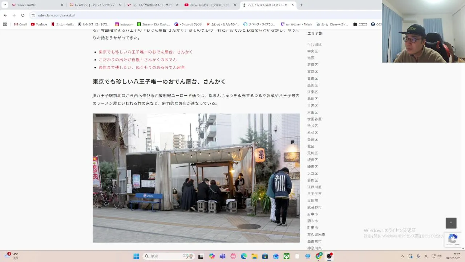The height and width of the screenshot is (262, 465).
Task: Open a new browser tab
Action: pos(301,5)
